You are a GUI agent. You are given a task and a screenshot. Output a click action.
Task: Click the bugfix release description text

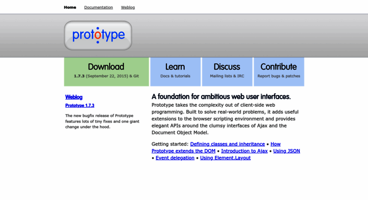point(102,122)
